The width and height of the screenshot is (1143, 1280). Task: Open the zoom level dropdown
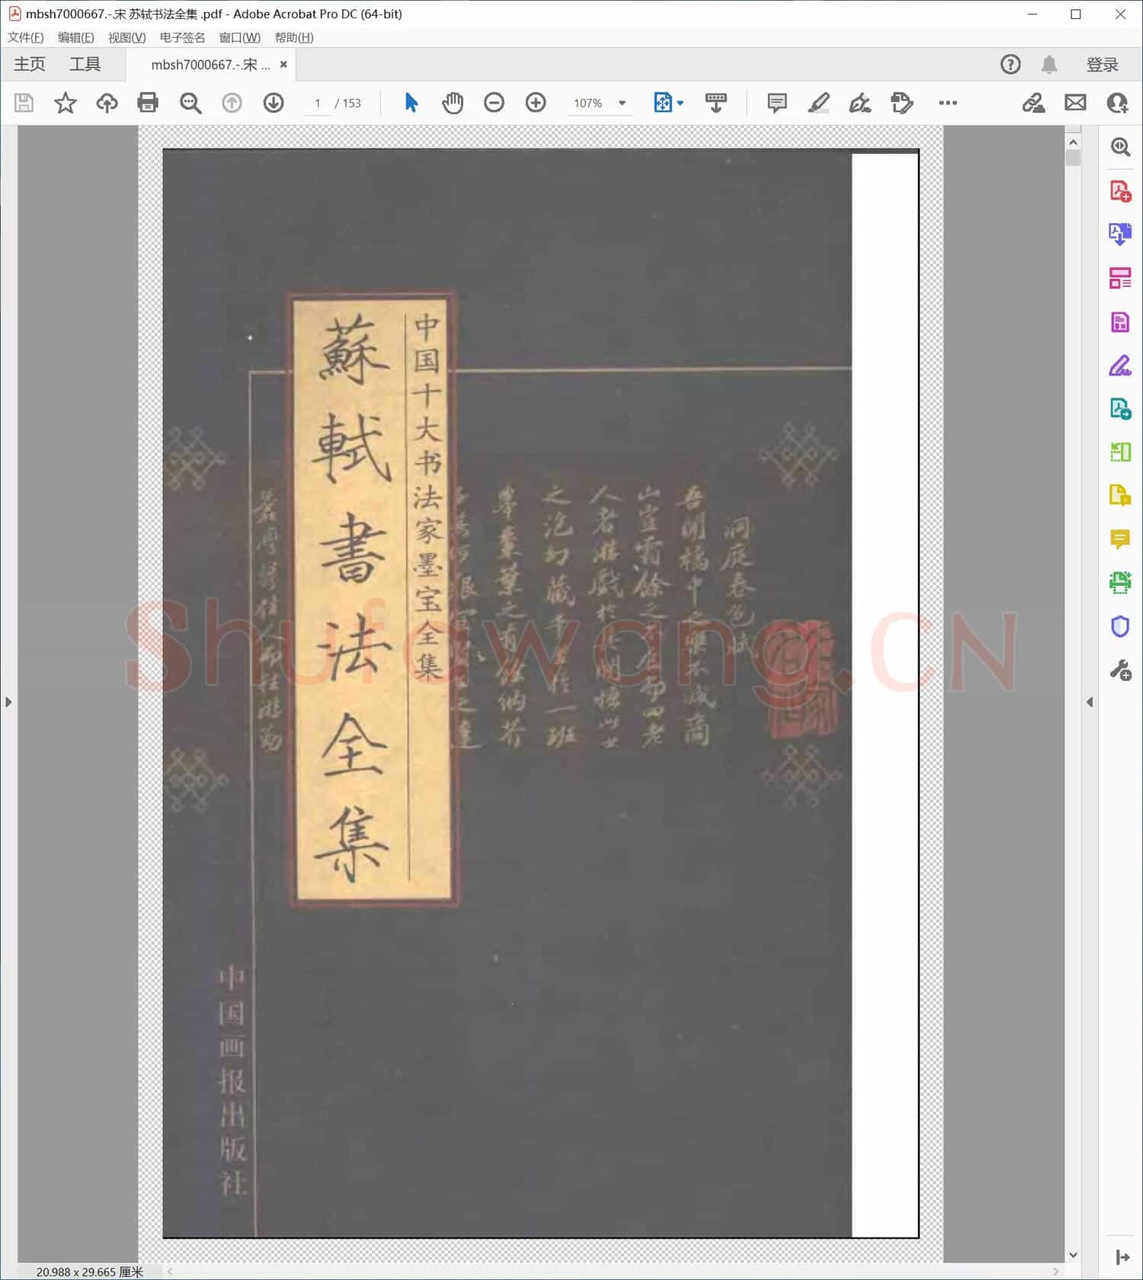click(622, 104)
